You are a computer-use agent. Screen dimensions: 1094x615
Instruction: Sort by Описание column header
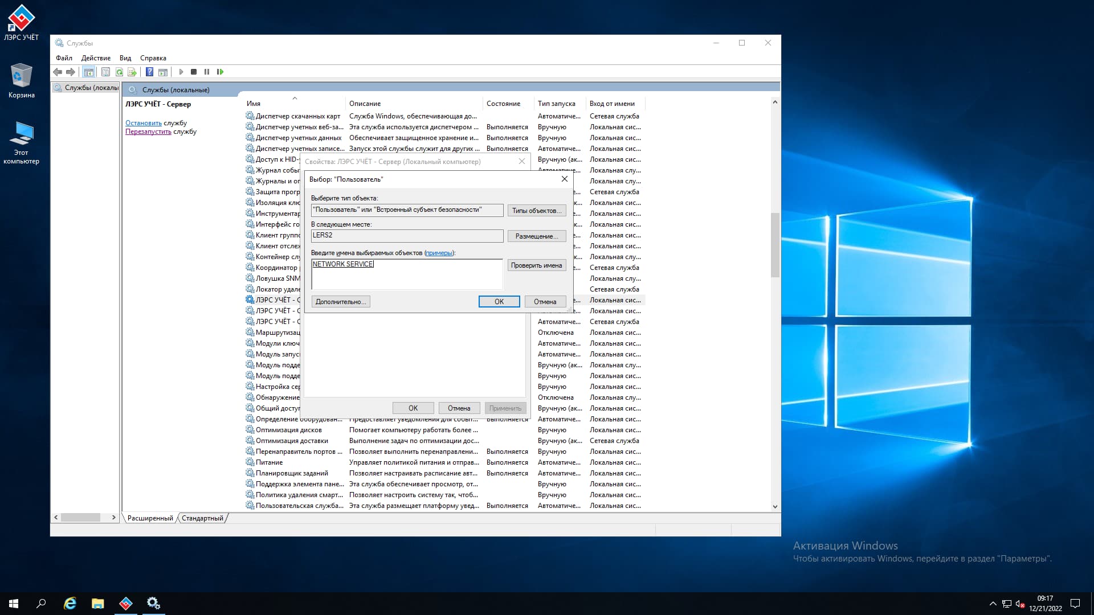coord(414,104)
